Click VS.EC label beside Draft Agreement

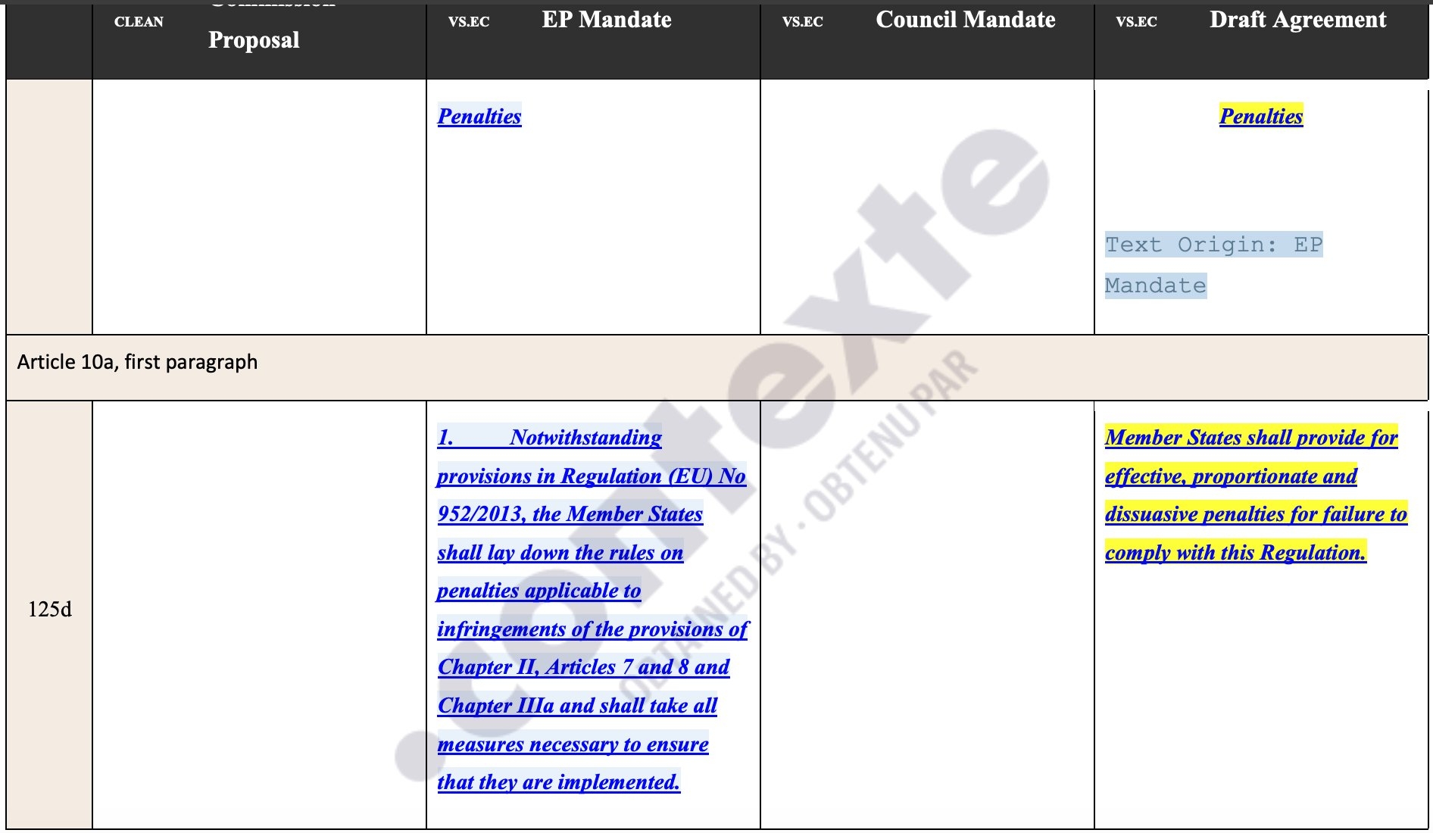[1136, 22]
